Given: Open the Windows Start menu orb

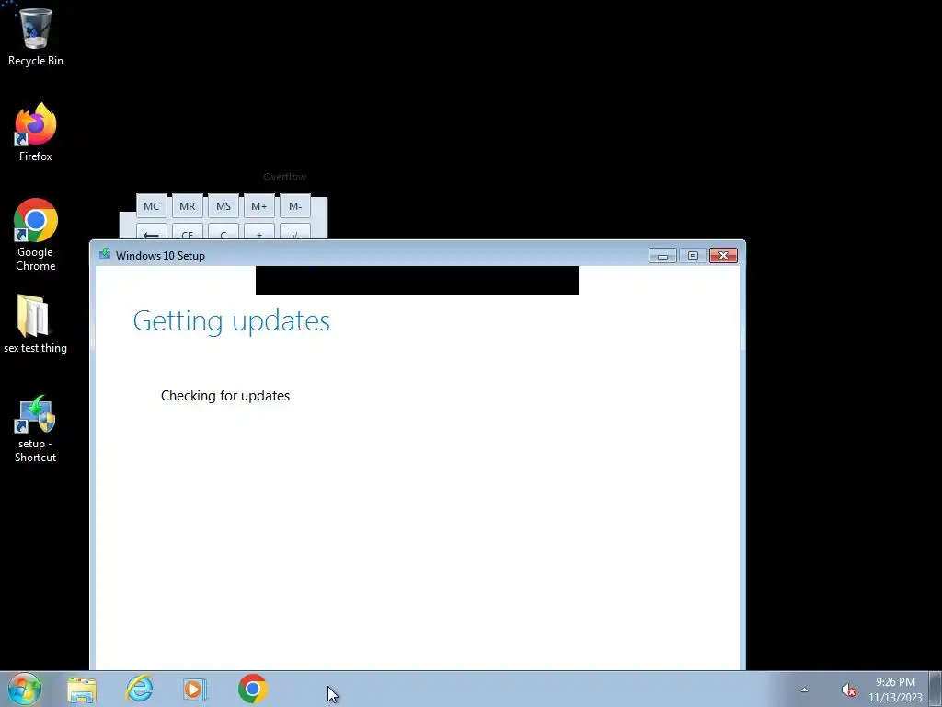Looking at the screenshot, I should [x=25, y=689].
